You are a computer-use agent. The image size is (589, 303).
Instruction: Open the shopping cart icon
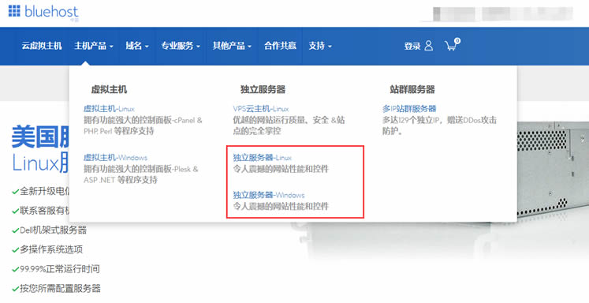(x=453, y=44)
